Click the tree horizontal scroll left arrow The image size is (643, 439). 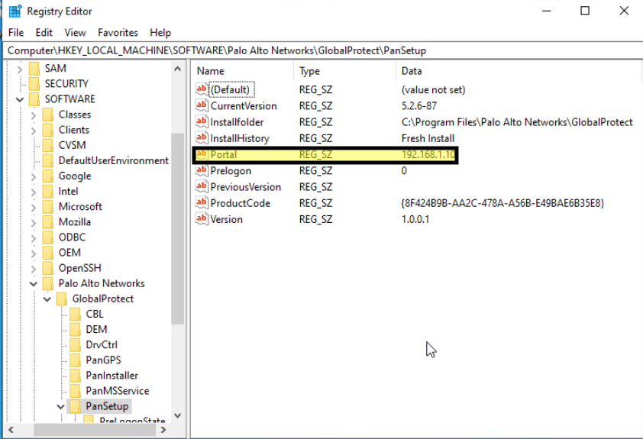(x=11, y=430)
